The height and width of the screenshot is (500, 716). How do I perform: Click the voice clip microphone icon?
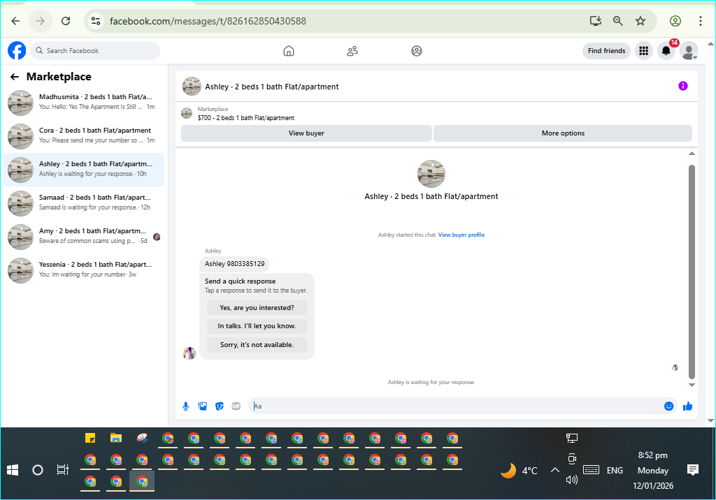click(186, 406)
